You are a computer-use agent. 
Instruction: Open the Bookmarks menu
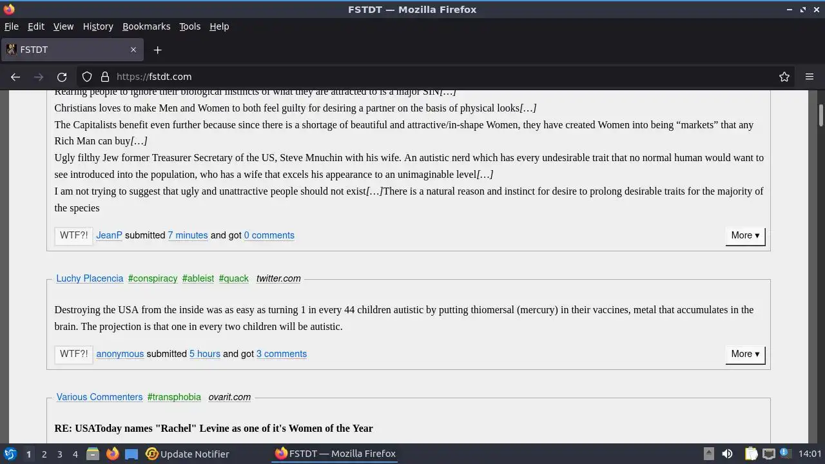146,26
